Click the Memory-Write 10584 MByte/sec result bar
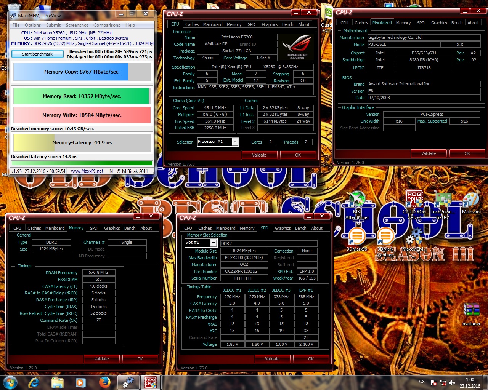488x390 pixels. click(x=82, y=115)
